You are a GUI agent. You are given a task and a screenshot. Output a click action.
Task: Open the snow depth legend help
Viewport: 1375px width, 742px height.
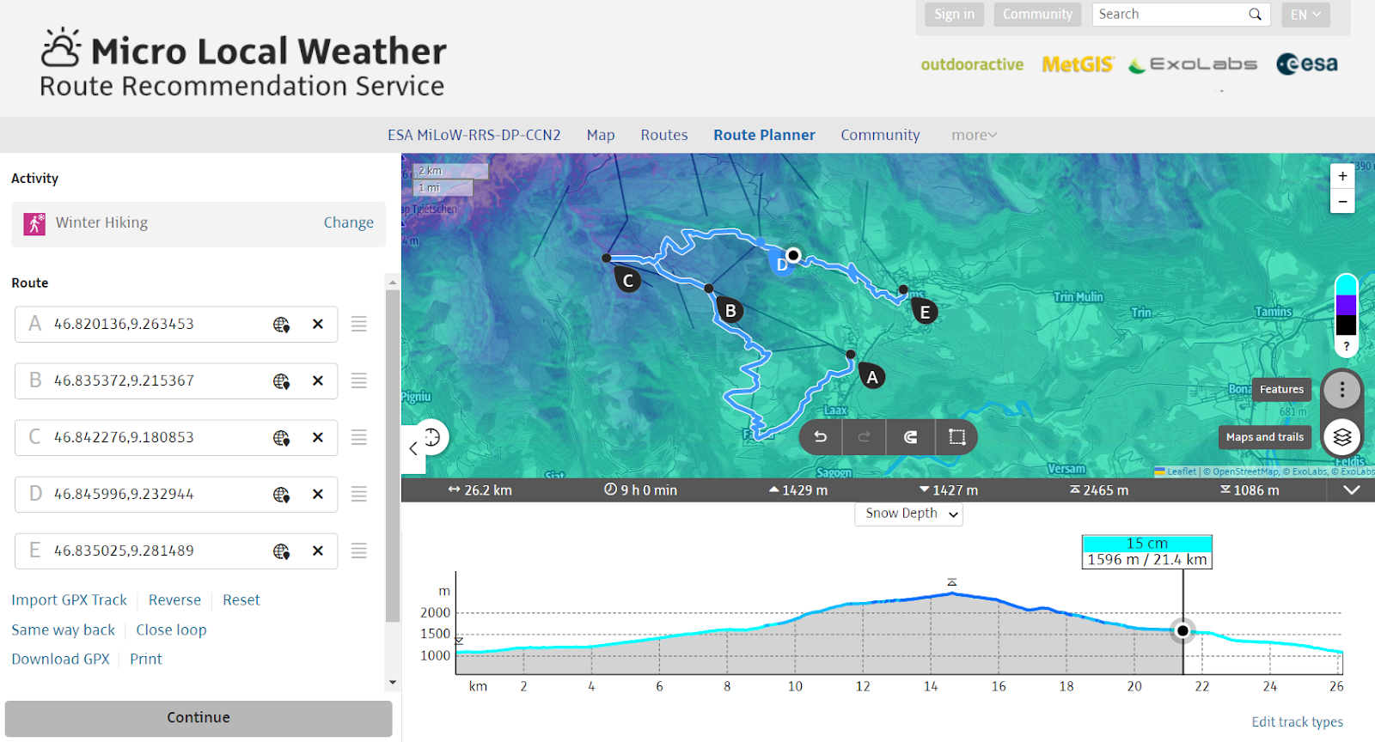coord(1346,346)
